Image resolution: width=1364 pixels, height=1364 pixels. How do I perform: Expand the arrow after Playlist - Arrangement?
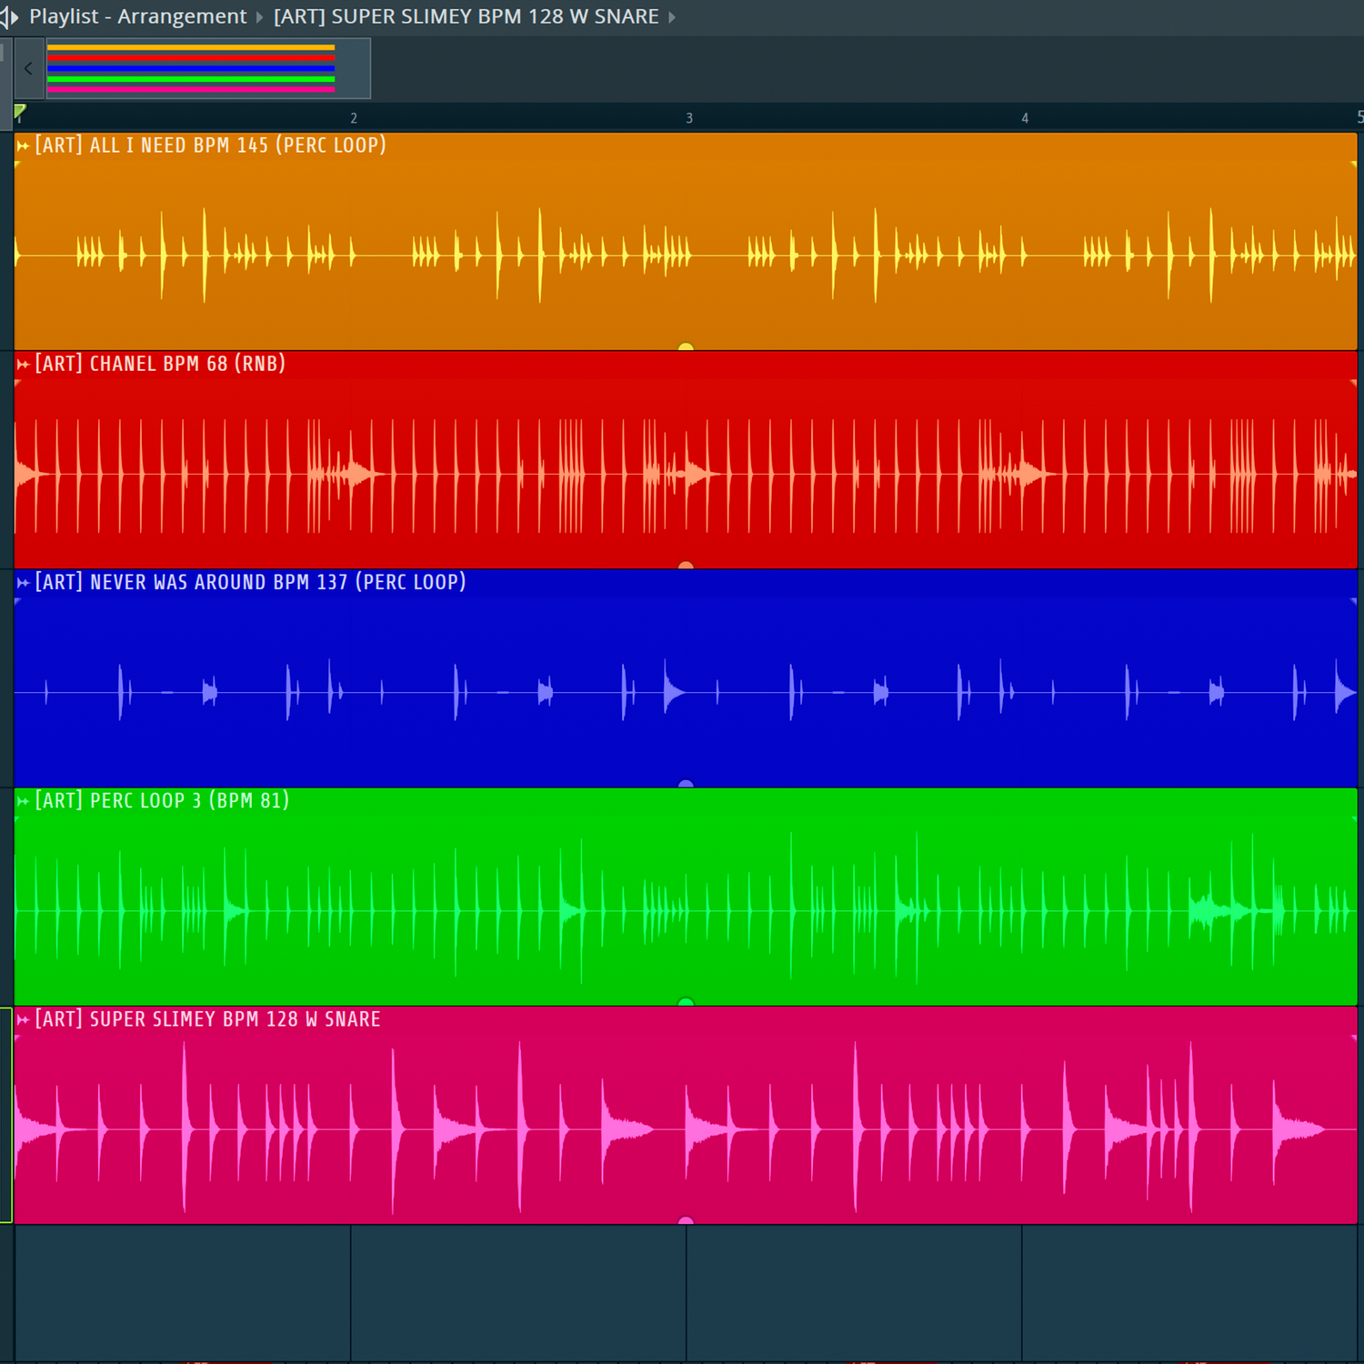(x=259, y=17)
